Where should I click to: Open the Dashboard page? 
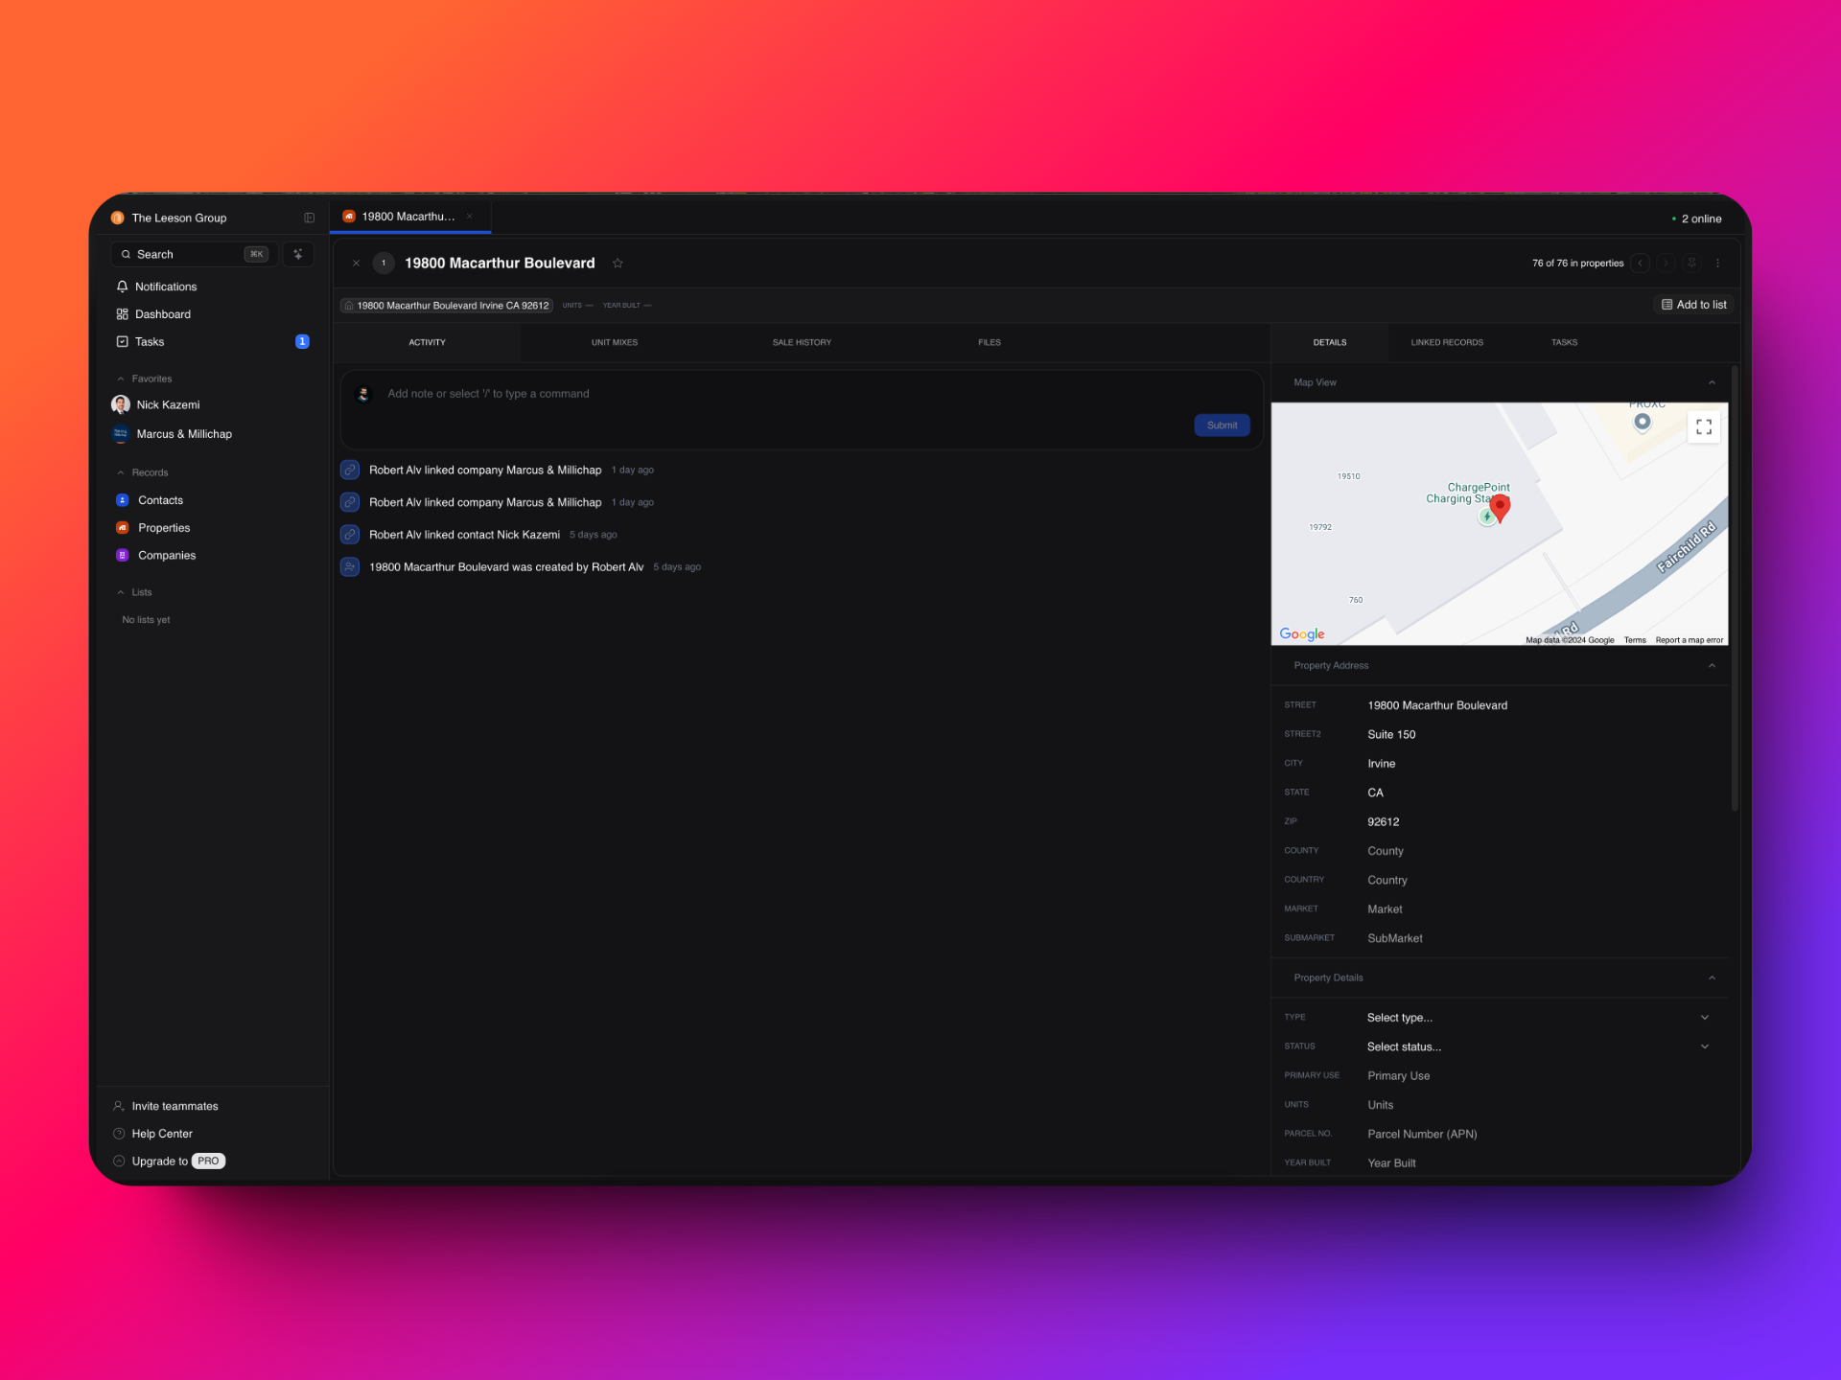pos(162,314)
